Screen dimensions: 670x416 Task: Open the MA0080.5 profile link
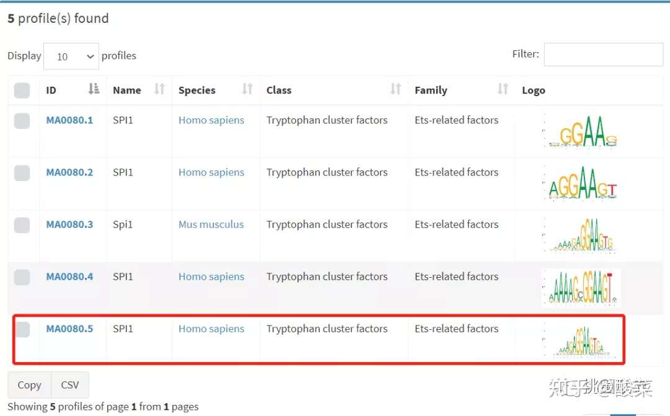(x=69, y=329)
